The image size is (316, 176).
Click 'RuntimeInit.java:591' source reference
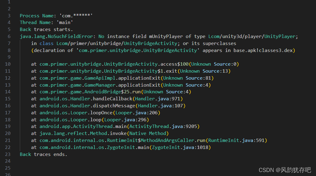(236, 140)
